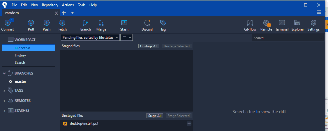This screenshot has width=328, height=131.
Task: Expand the STASHES section
Action: pyautogui.click(x=4, y=111)
